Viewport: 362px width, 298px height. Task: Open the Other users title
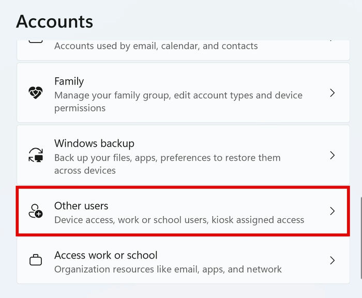point(81,206)
